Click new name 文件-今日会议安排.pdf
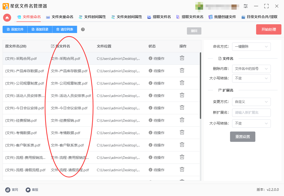 (69, 108)
